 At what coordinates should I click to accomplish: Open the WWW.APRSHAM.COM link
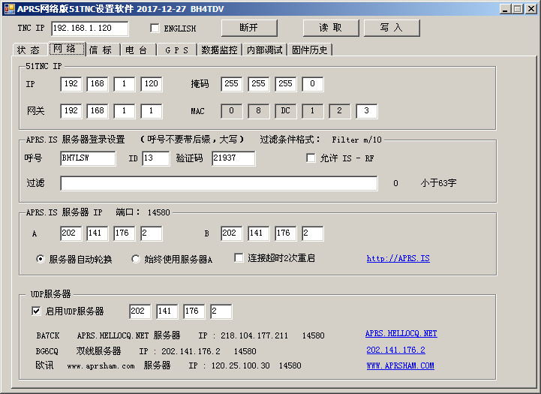click(400, 365)
